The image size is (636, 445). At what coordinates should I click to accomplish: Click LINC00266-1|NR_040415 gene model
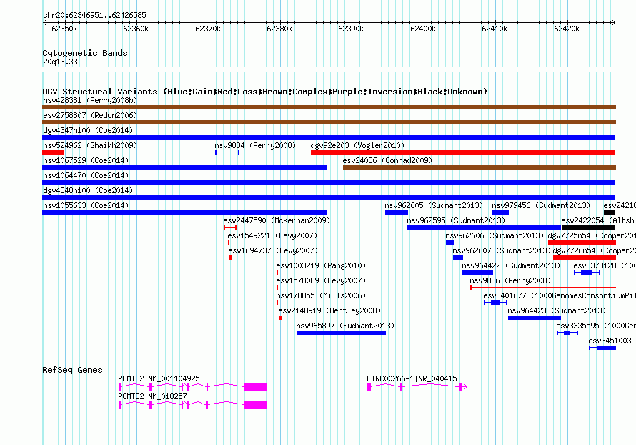pos(417,387)
